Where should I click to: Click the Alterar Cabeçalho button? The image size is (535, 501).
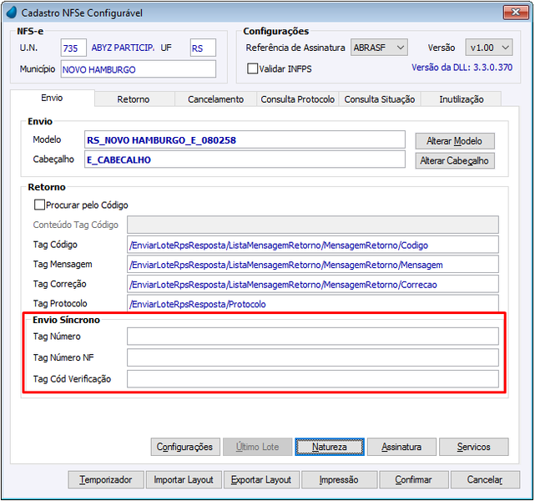pos(455,160)
